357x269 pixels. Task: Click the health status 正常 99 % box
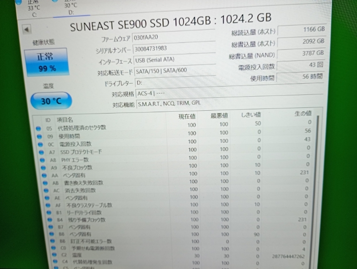46,62
